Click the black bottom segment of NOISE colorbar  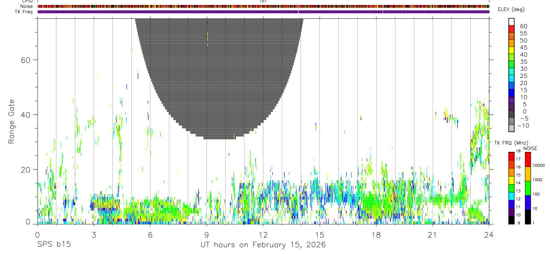[x=528, y=217]
